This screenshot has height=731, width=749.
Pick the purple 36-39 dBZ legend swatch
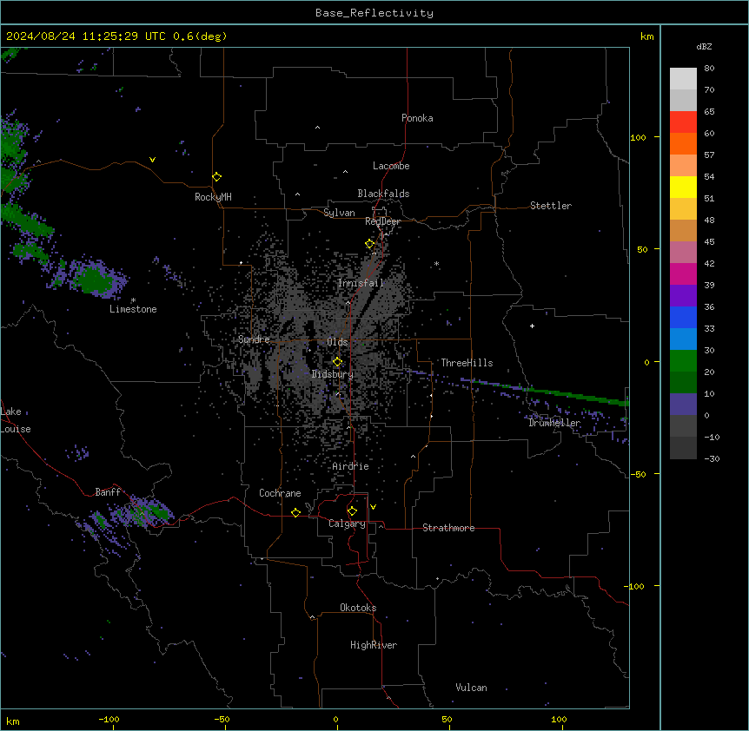click(x=683, y=296)
